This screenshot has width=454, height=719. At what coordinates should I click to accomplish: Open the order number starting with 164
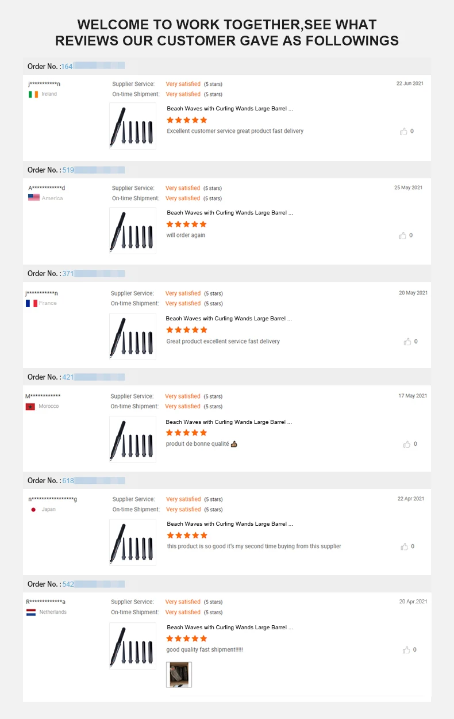(67, 66)
